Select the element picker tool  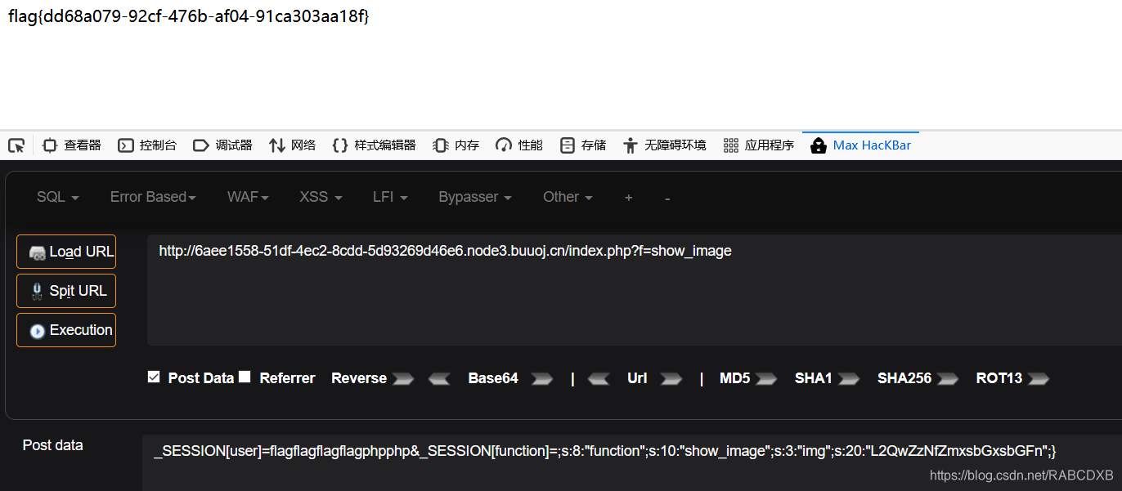click(16, 145)
